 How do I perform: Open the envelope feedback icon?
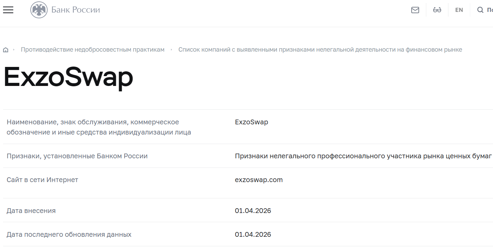click(415, 10)
